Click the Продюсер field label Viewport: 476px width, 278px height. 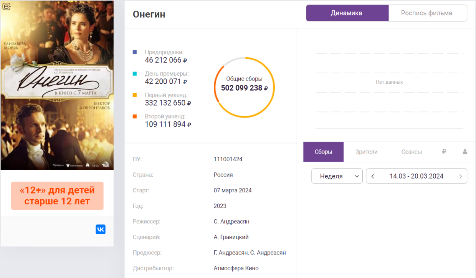click(x=147, y=253)
